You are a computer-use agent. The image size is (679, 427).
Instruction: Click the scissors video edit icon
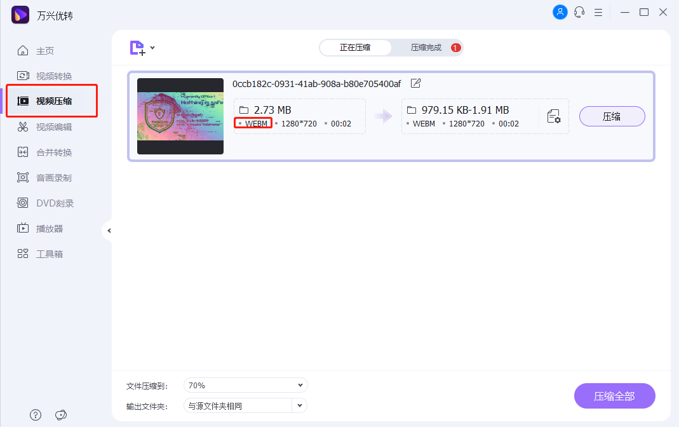(x=23, y=126)
